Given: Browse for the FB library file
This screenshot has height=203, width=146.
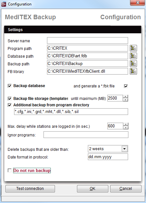Looking at the screenshot, I should (133, 71).
